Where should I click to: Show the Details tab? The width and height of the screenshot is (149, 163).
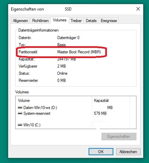tap(91, 21)
